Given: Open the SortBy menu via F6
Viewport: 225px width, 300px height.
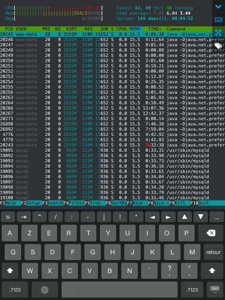Looking at the screenshot, I should (x=117, y=203).
